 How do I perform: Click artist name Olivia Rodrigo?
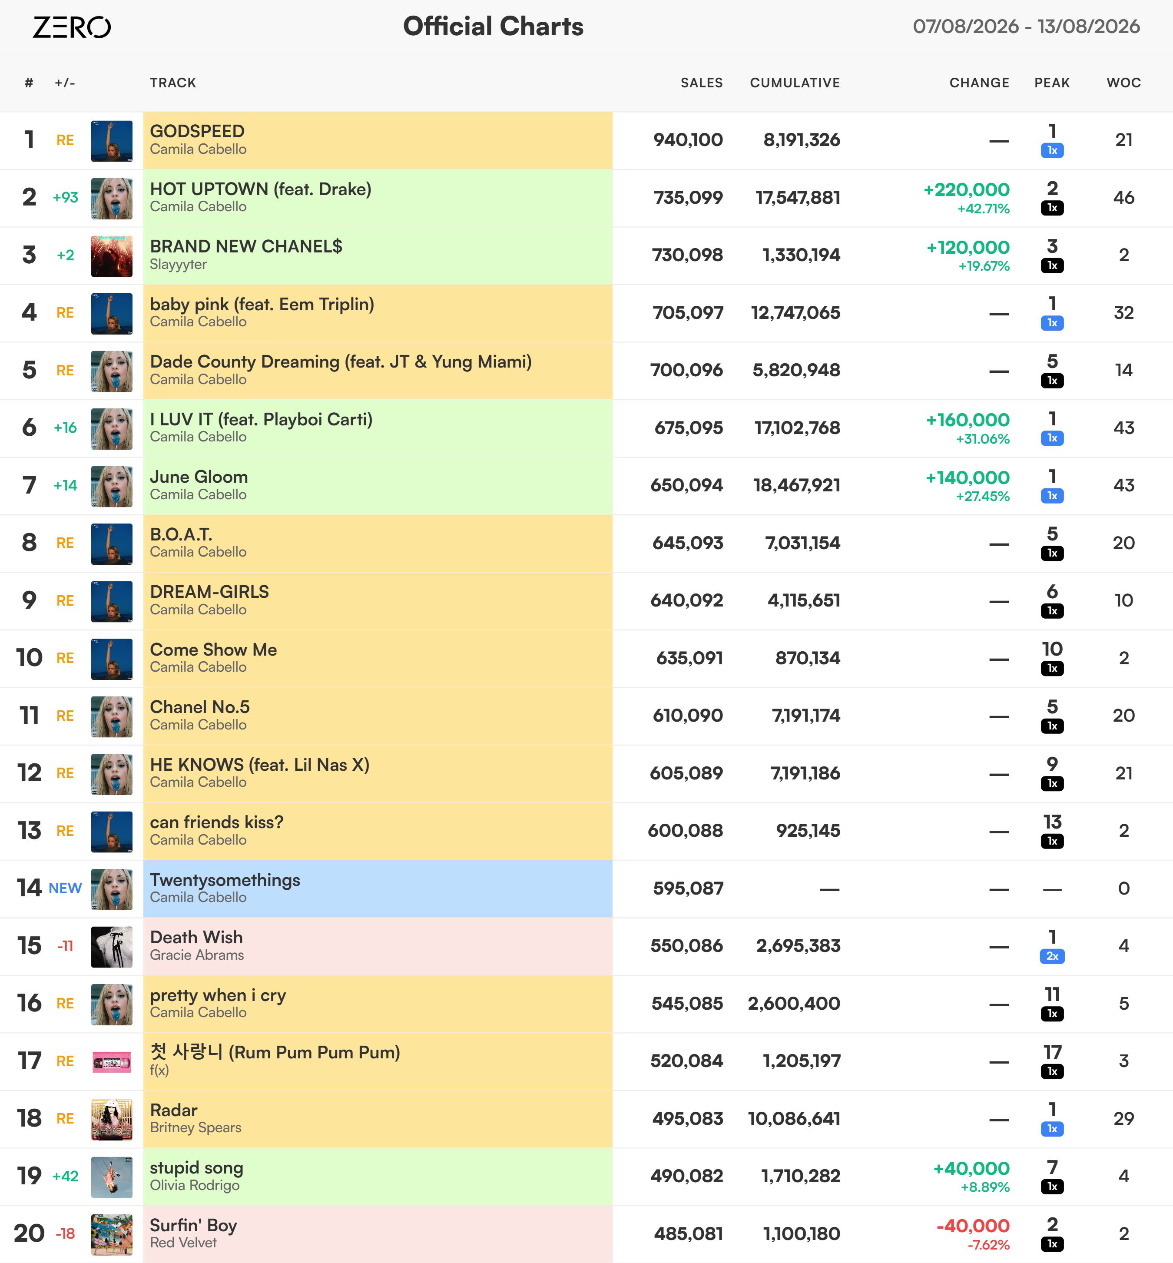(x=195, y=1186)
